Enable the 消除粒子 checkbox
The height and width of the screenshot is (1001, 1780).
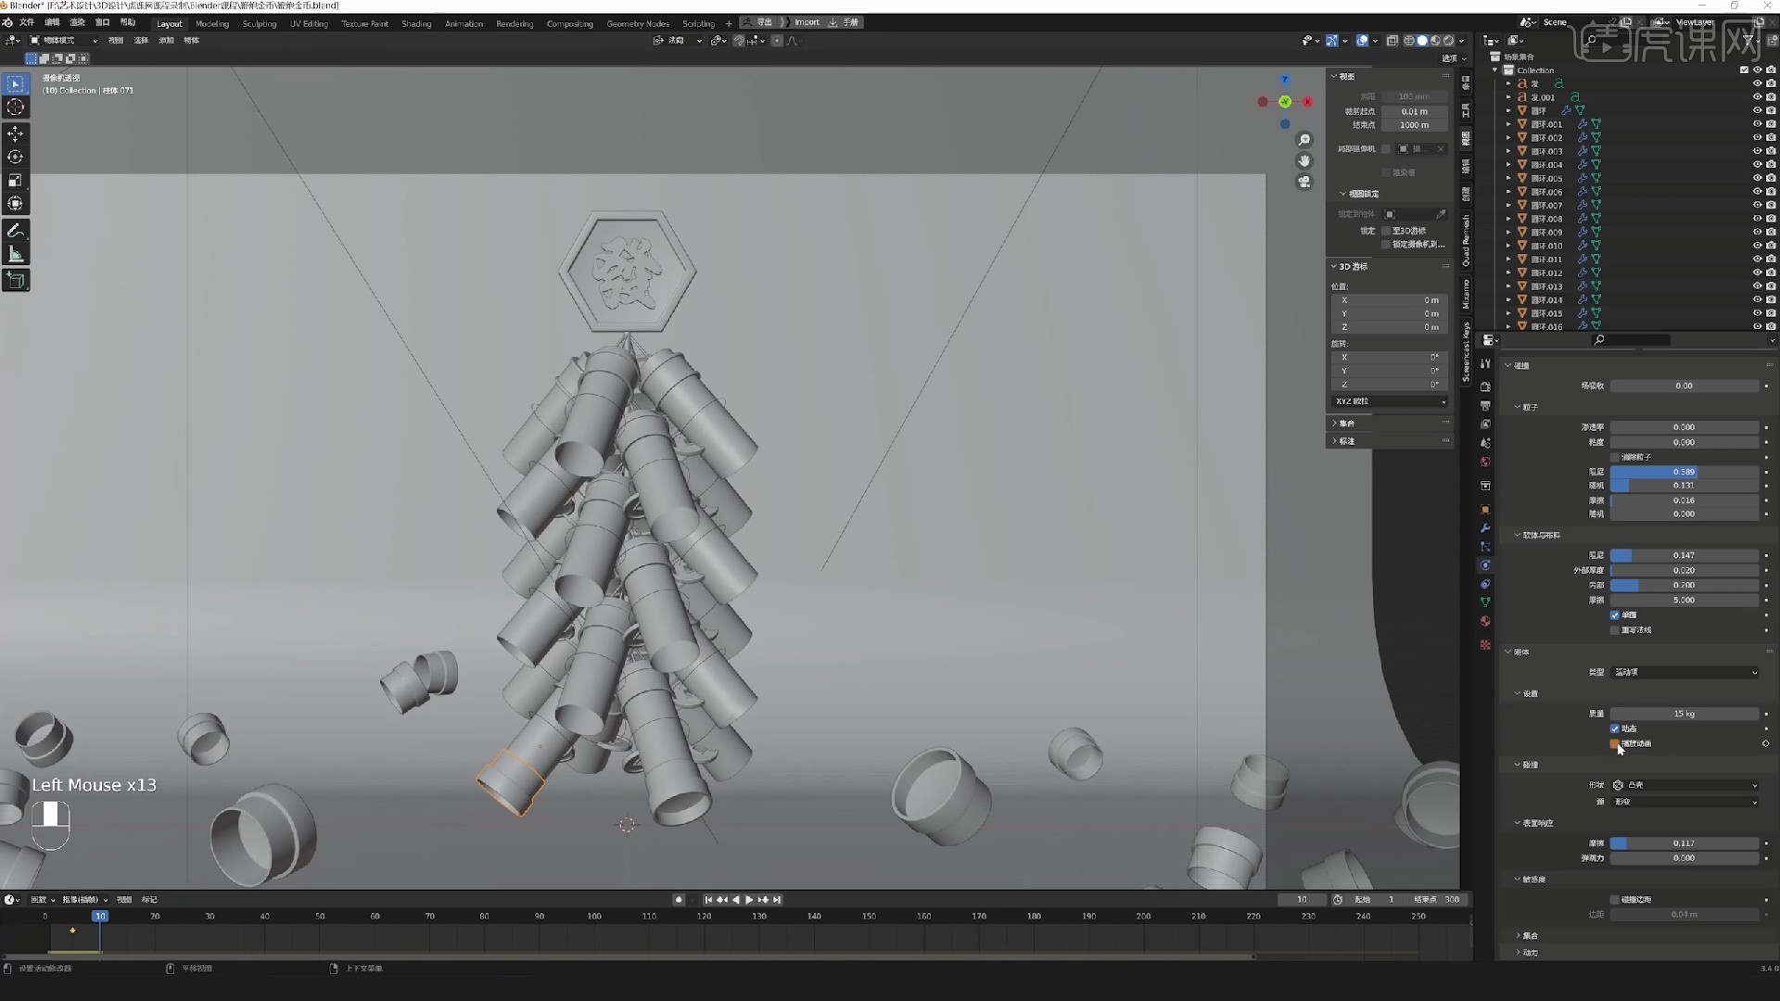(1615, 457)
